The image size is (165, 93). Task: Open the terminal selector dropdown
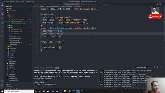coord(142,67)
